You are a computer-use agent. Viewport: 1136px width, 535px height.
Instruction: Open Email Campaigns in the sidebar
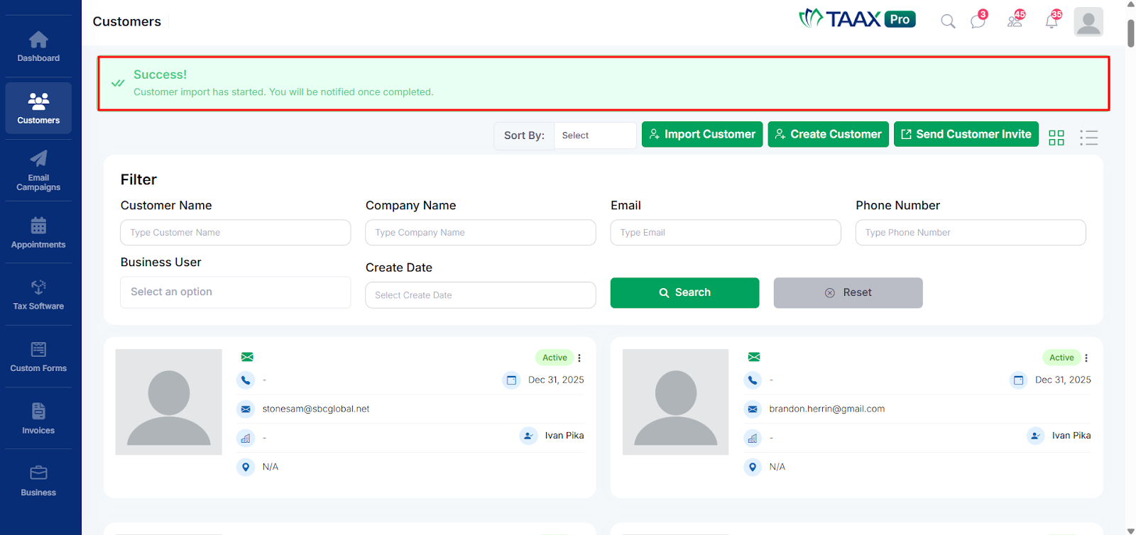click(x=38, y=171)
